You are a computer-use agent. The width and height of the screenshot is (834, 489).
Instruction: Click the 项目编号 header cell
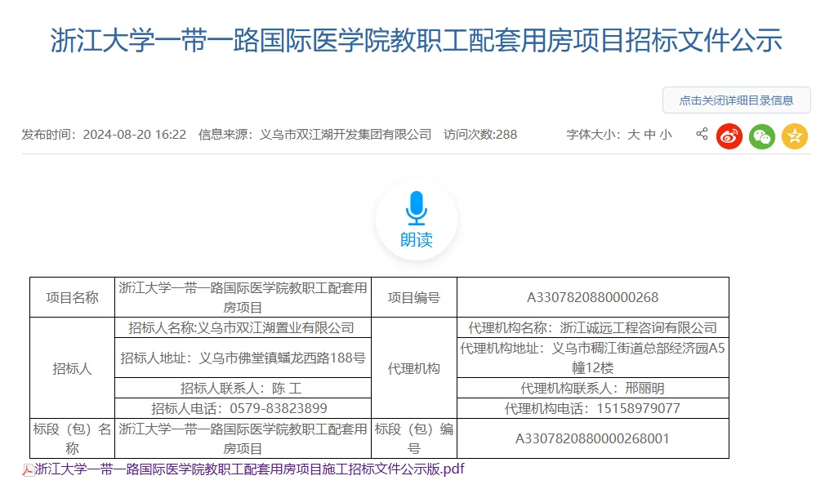(414, 297)
